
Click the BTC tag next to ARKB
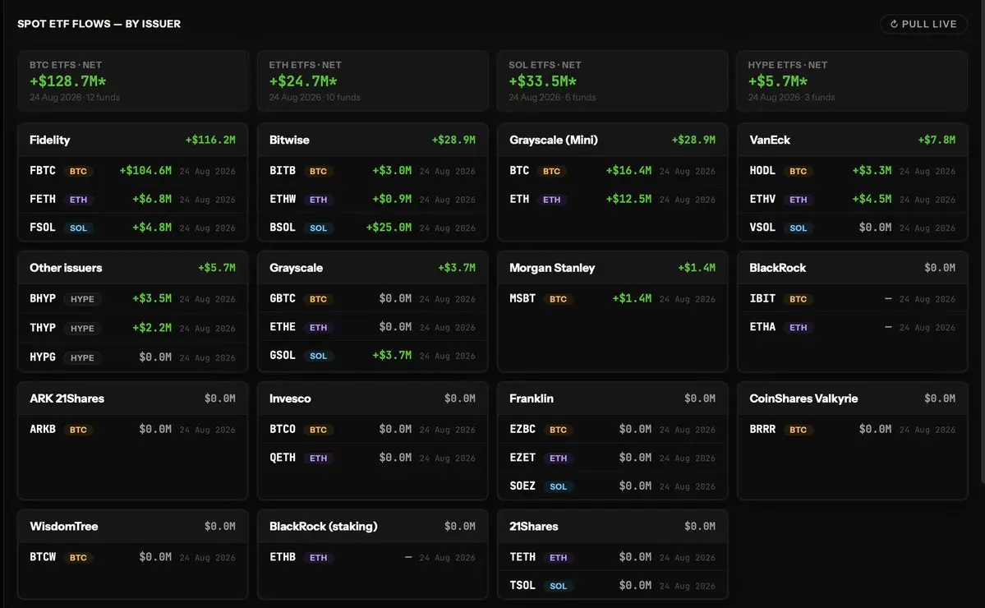point(78,431)
